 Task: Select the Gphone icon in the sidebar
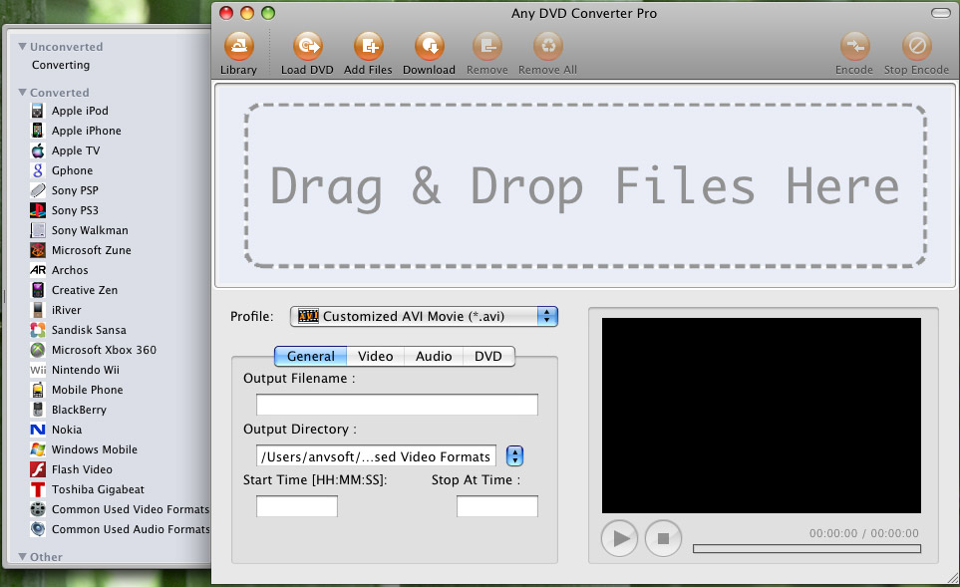click(x=38, y=170)
